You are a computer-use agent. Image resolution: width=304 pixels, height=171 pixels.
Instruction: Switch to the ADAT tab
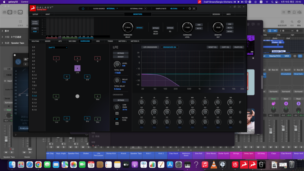tap(48, 14)
